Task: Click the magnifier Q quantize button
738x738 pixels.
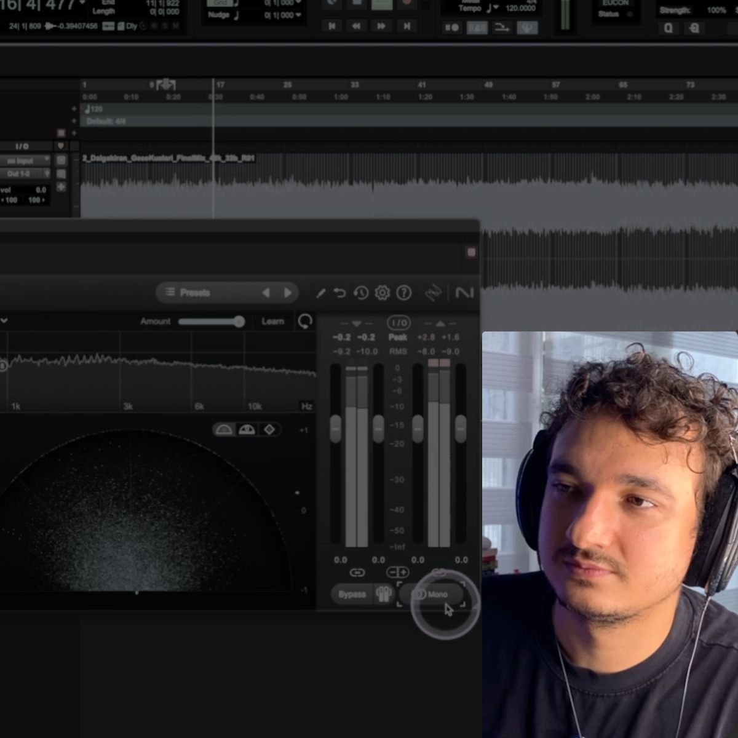Action: coord(669,28)
